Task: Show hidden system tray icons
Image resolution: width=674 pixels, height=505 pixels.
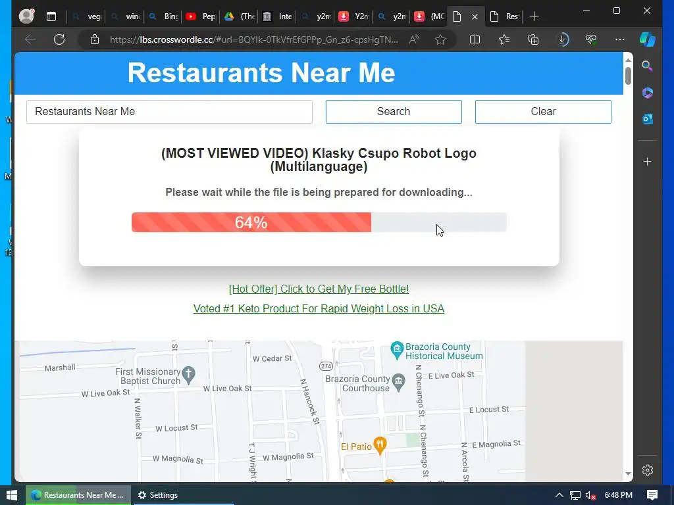Action: tap(559, 495)
